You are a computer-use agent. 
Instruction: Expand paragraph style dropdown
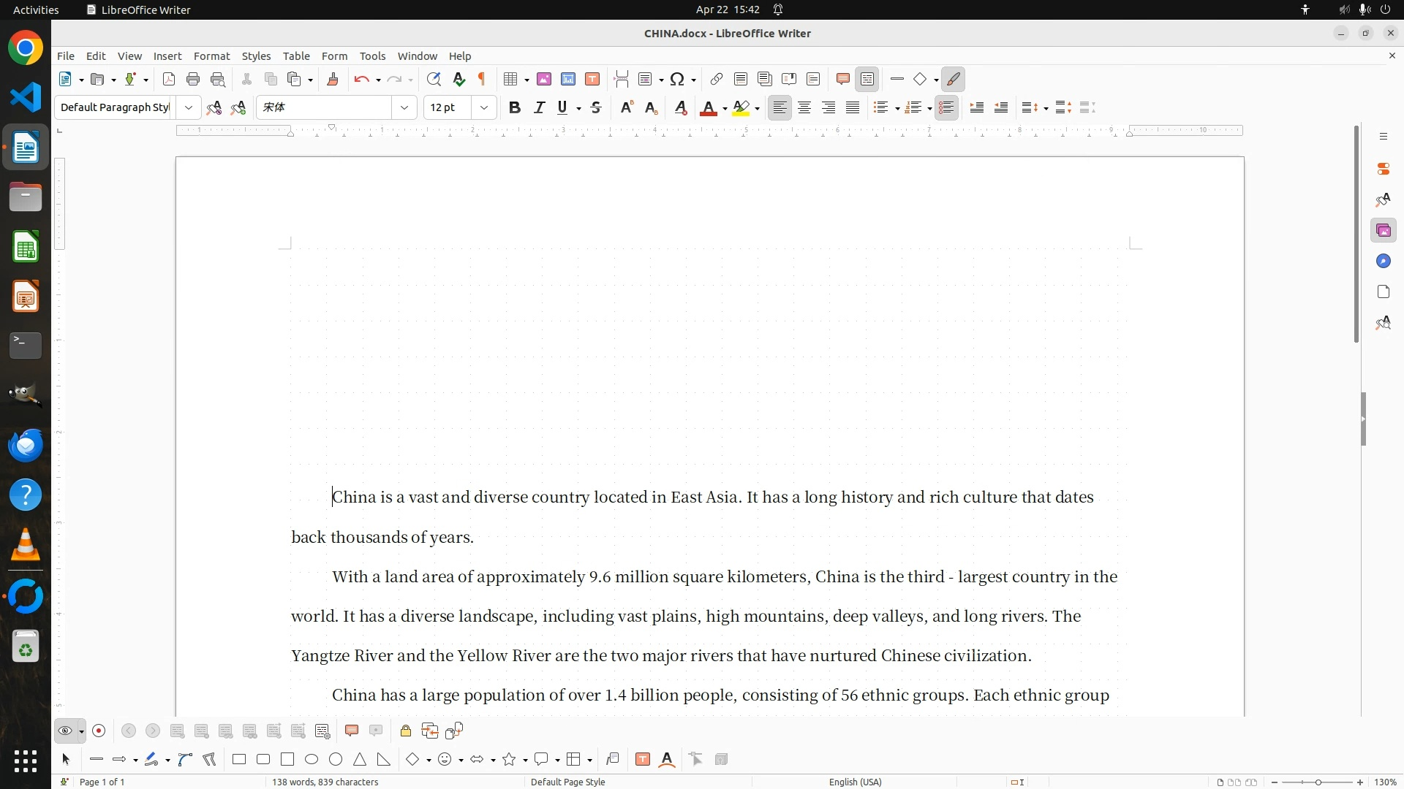(189, 108)
